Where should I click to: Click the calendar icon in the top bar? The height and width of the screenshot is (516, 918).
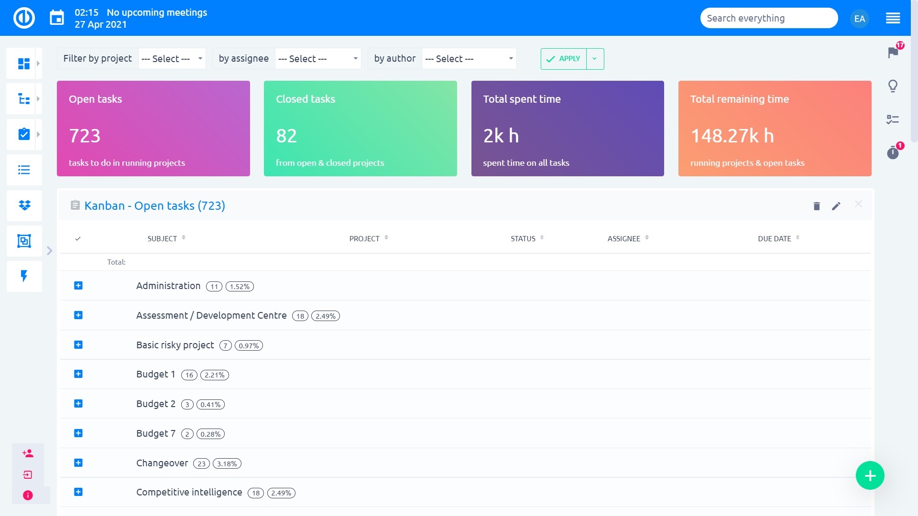coord(57,17)
